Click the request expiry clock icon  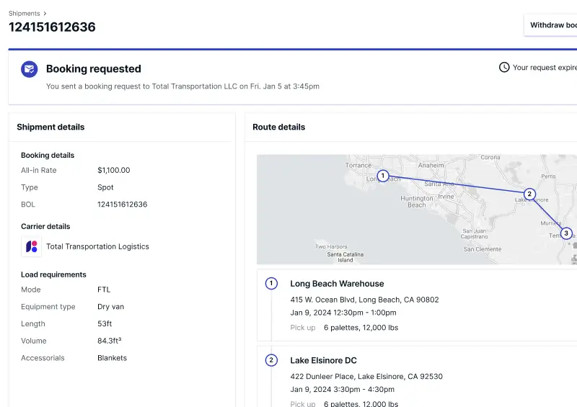coord(503,67)
